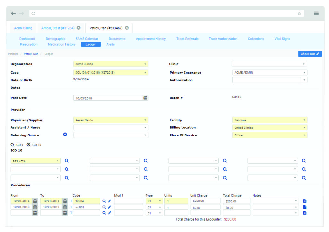Close the Amcor, Stest patient tab
329x232 pixels.
(79, 28)
